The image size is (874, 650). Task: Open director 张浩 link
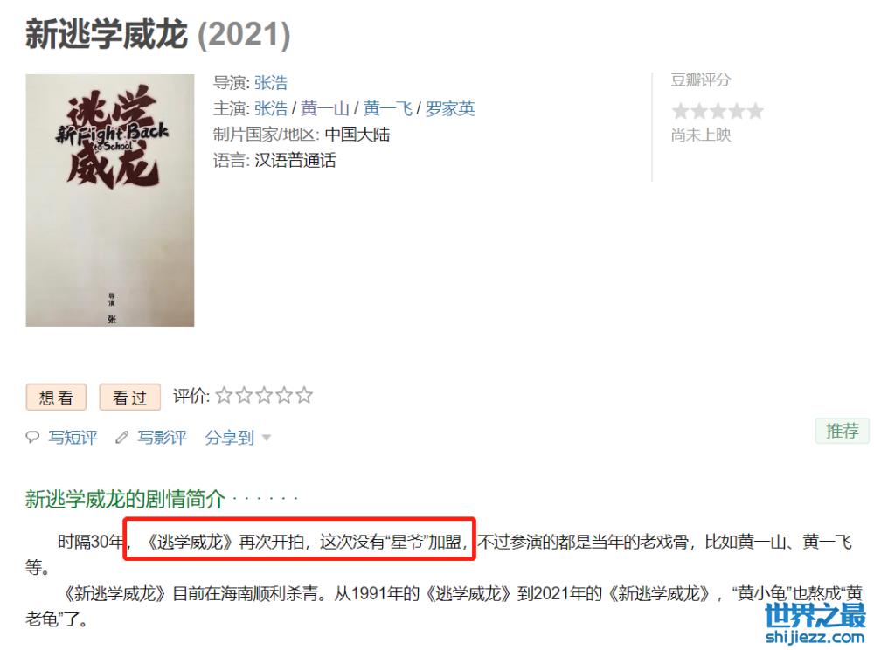pos(271,83)
